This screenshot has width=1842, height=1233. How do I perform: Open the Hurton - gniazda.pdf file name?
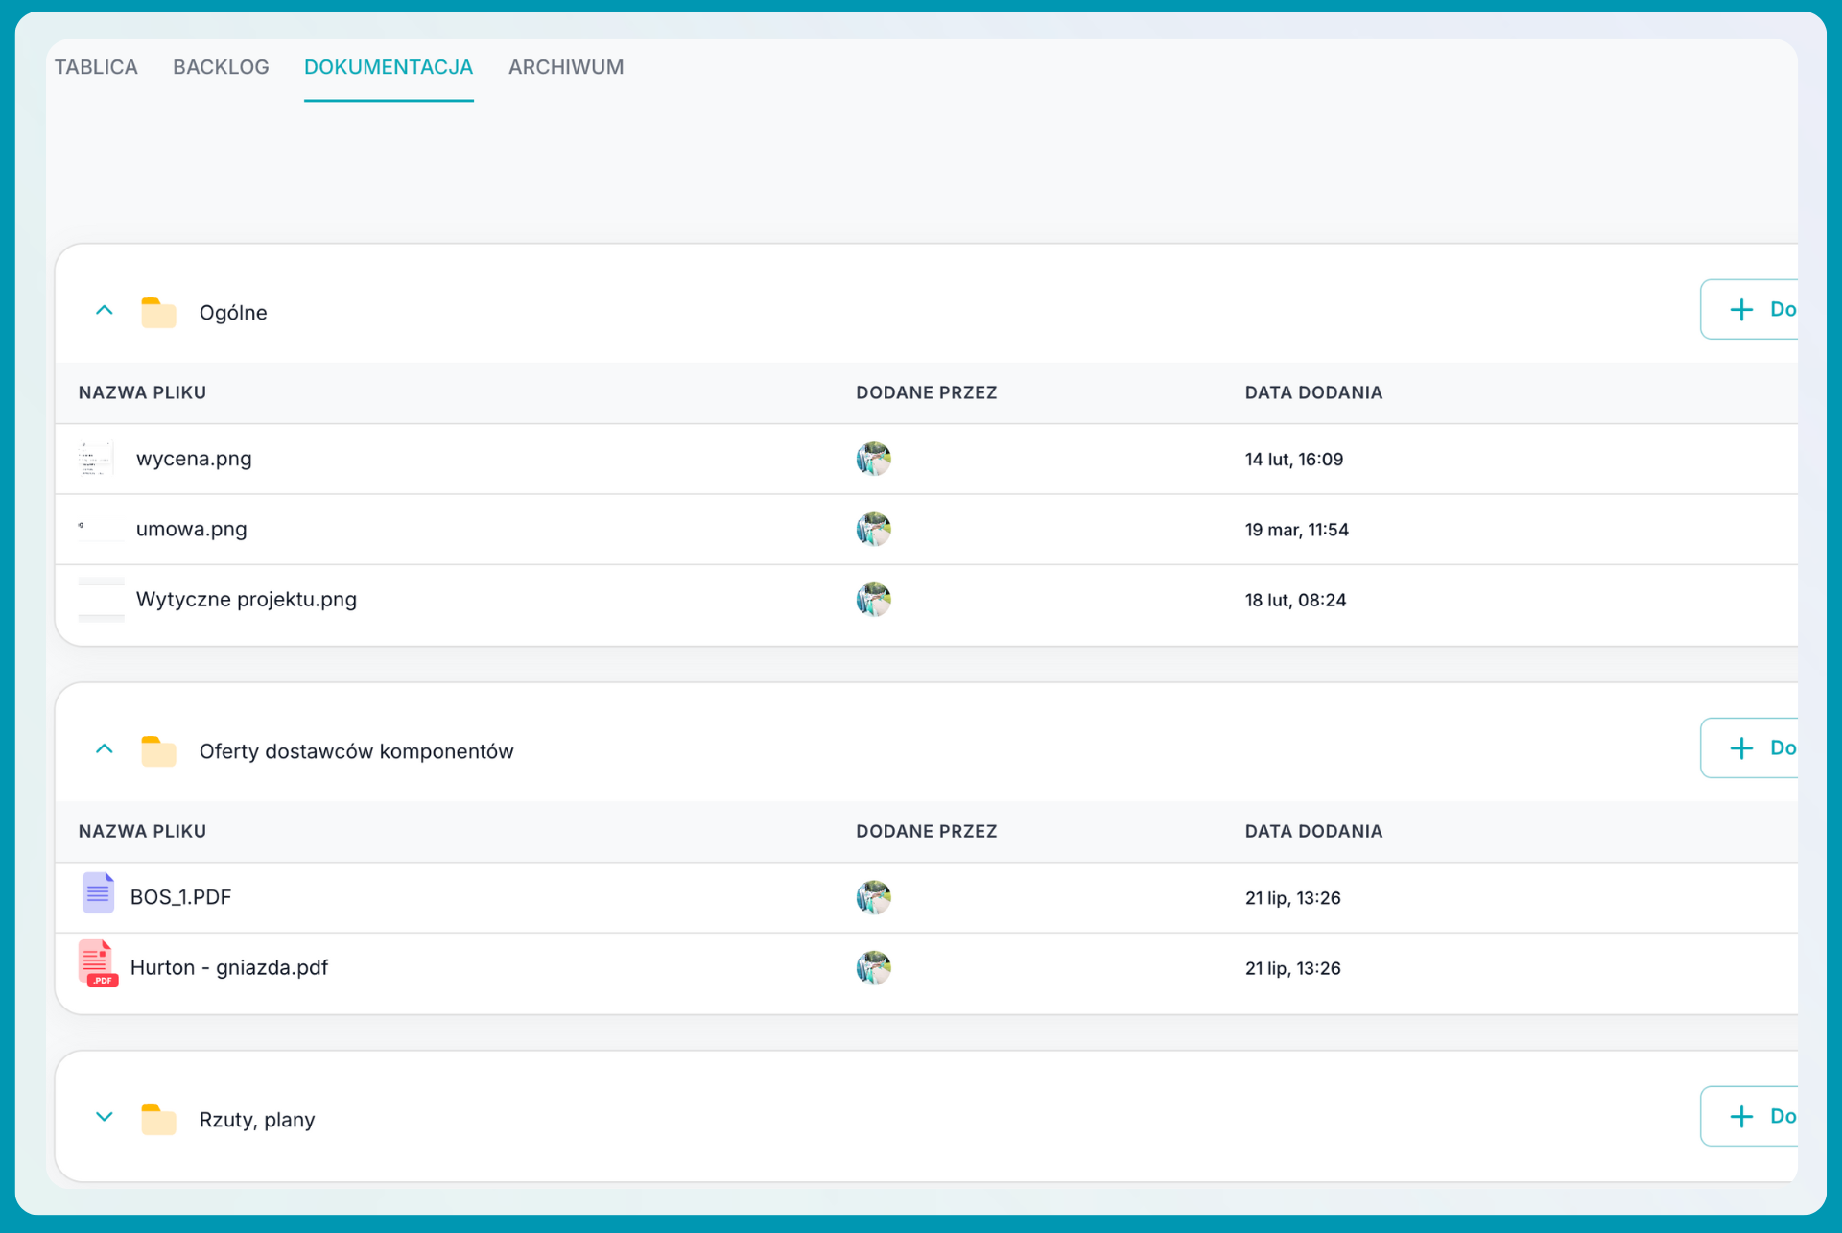(229, 967)
